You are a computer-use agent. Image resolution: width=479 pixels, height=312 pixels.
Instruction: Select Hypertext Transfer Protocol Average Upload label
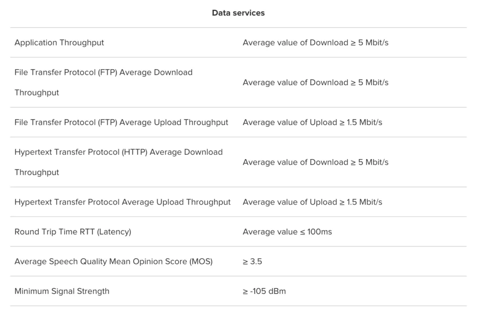[123, 202]
